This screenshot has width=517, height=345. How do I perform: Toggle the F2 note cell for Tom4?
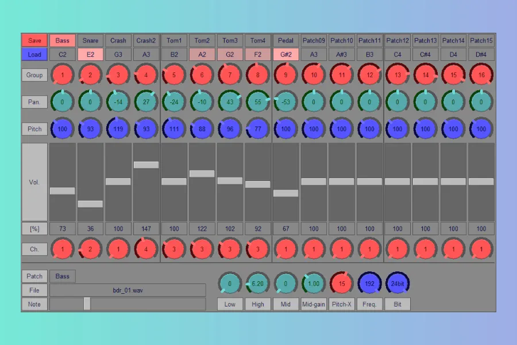pyautogui.click(x=258, y=55)
